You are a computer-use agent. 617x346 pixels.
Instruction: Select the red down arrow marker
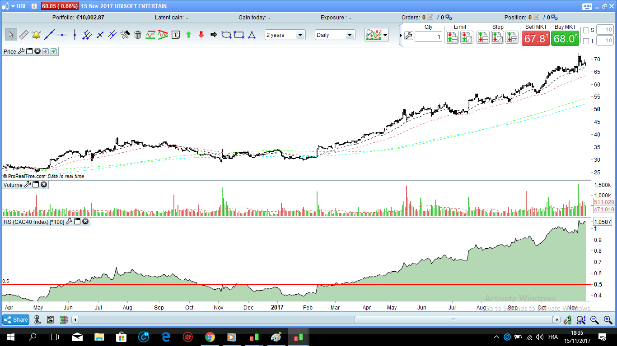click(x=201, y=35)
